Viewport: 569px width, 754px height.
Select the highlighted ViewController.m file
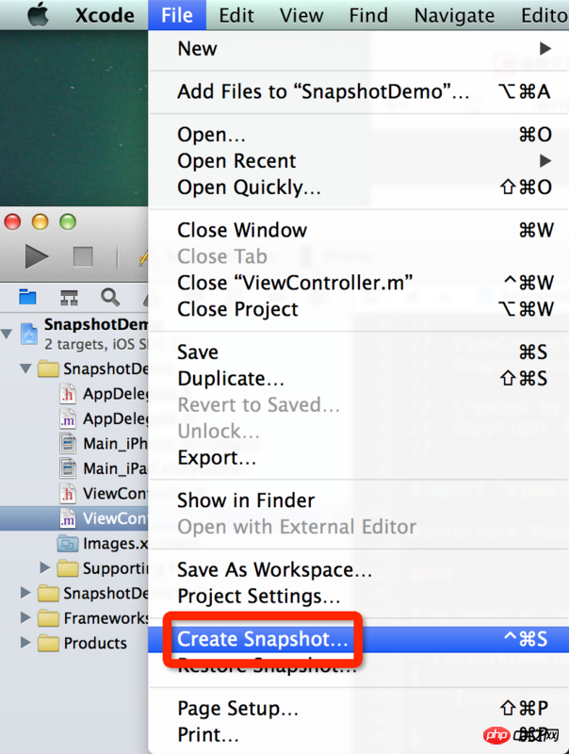pyautogui.click(x=104, y=518)
